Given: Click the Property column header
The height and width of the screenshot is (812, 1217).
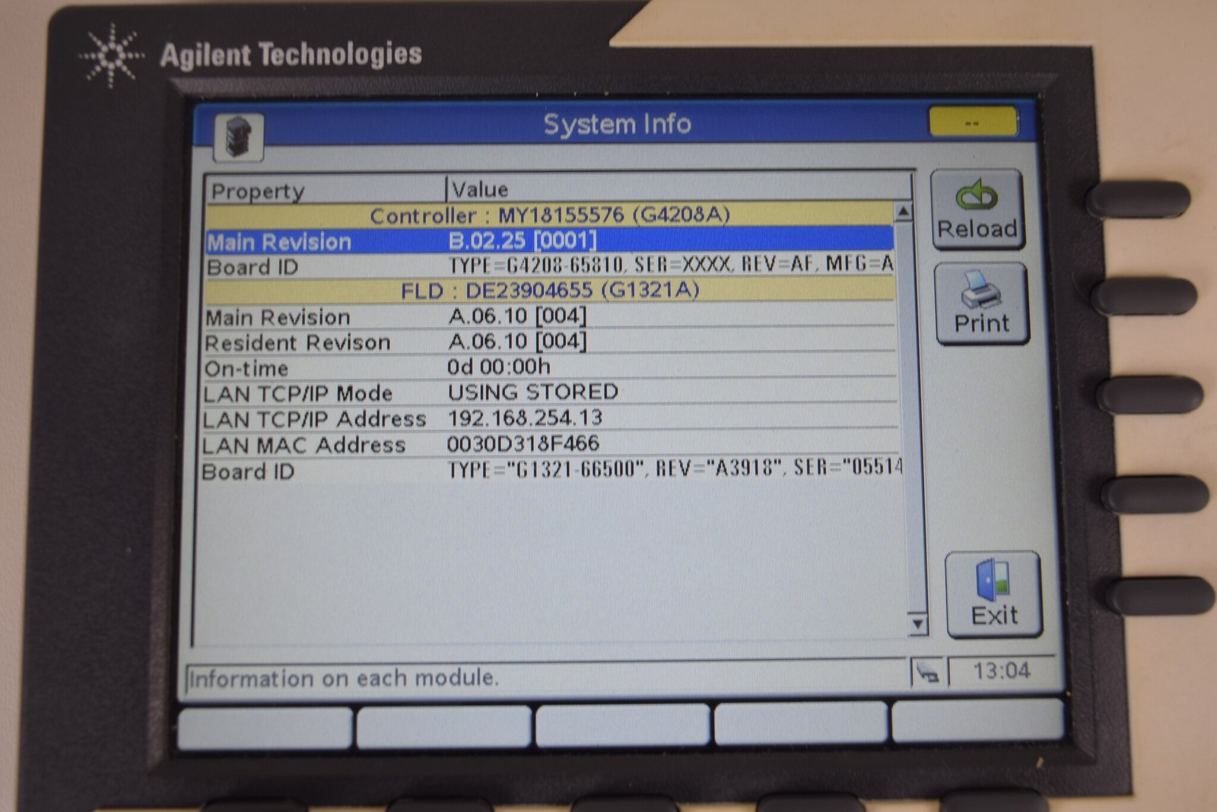Looking at the screenshot, I should [x=326, y=190].
